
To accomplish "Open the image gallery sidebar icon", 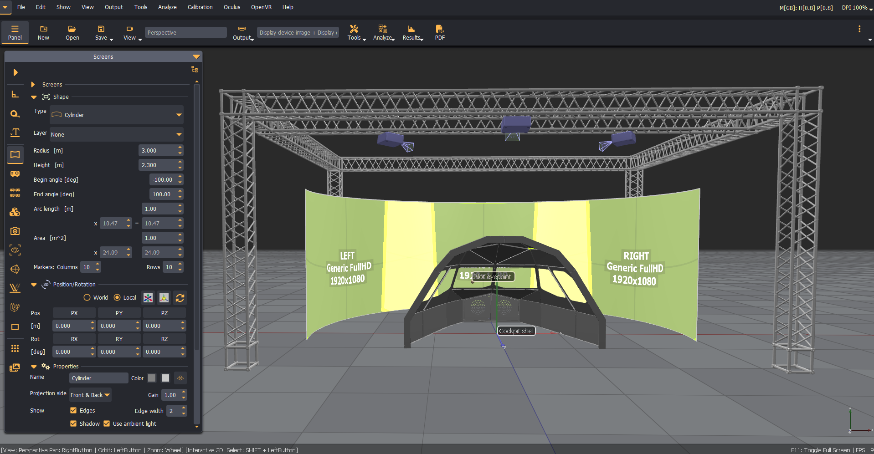I will click(15, 367).
